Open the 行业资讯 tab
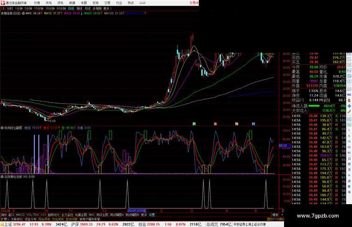 [x=58, y=219]
